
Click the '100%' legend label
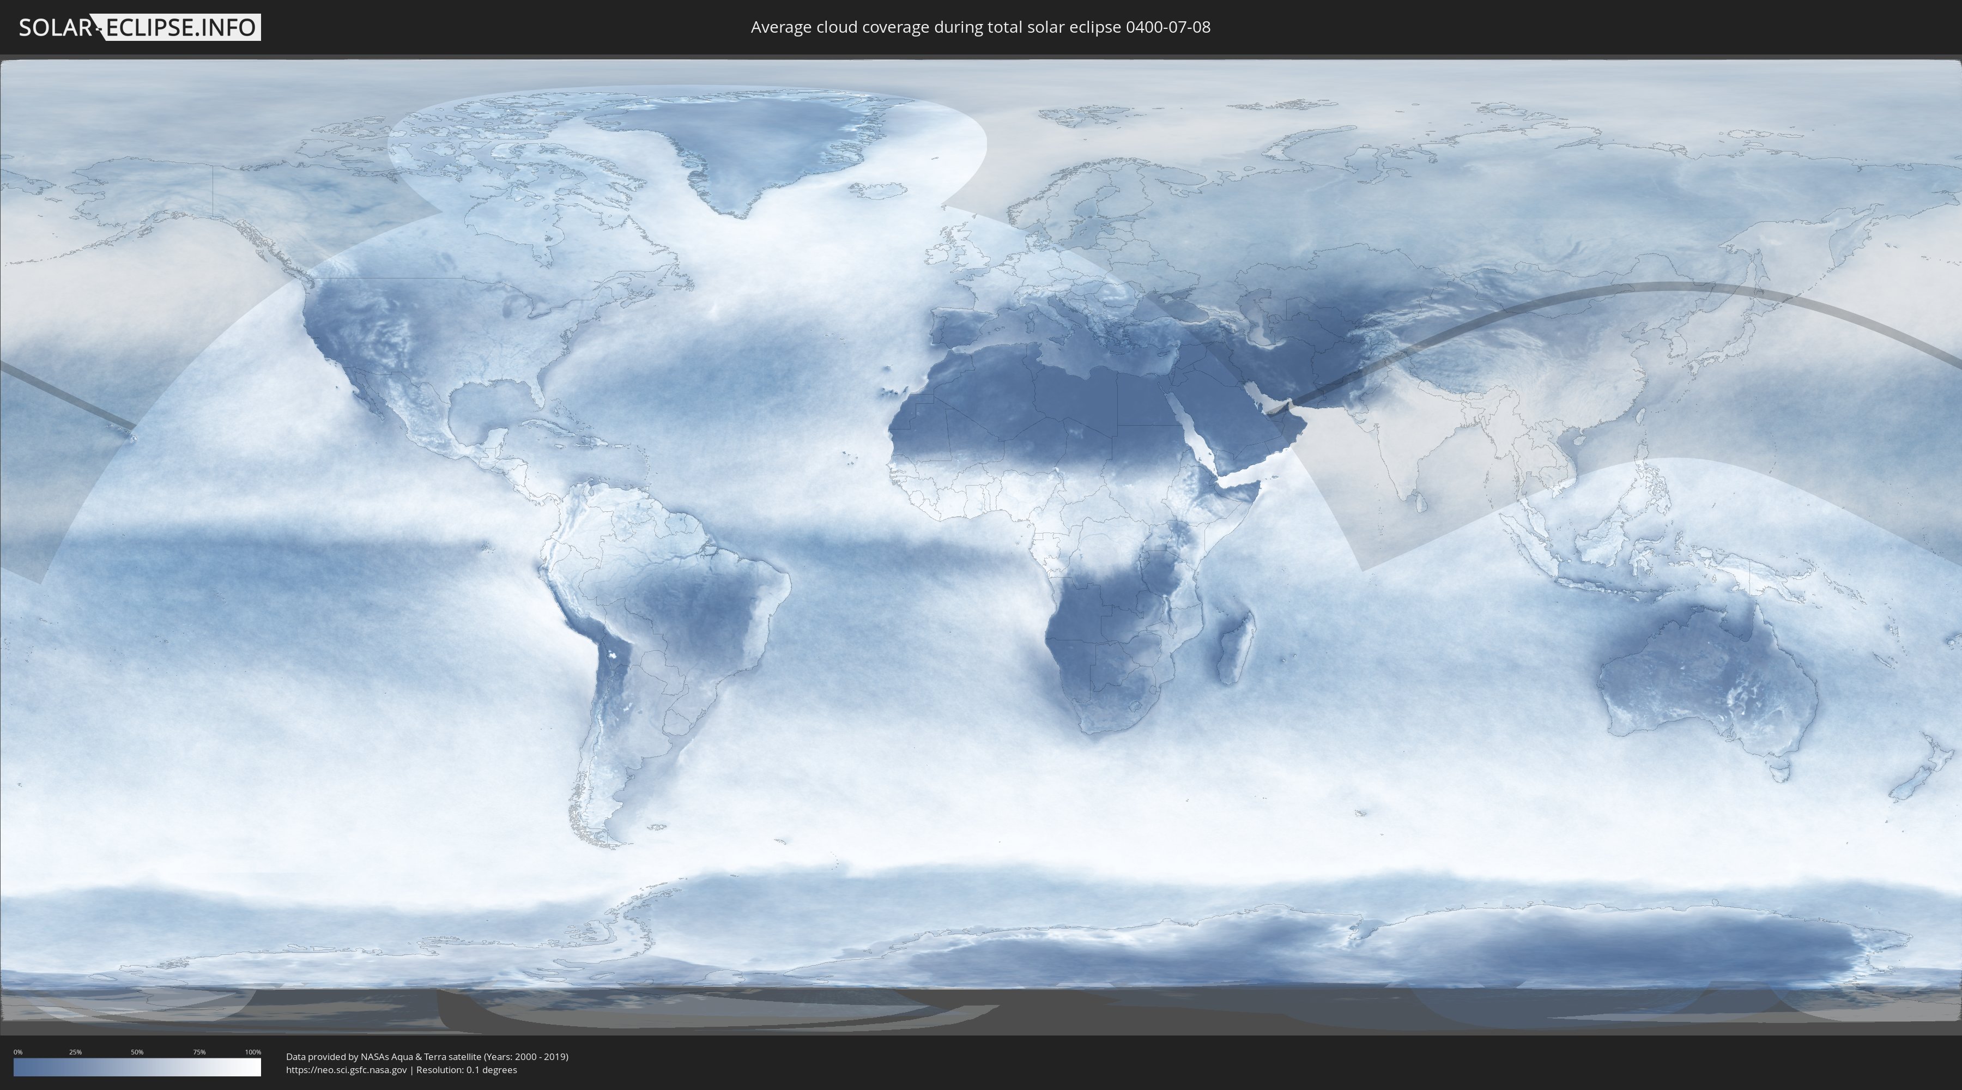[253, 1052]
